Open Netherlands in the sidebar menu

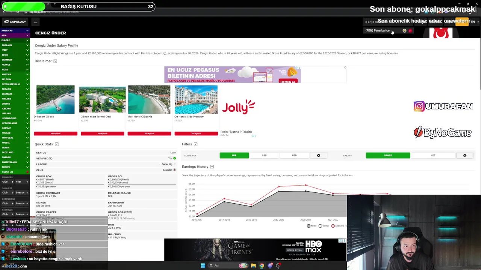point(15,123)
